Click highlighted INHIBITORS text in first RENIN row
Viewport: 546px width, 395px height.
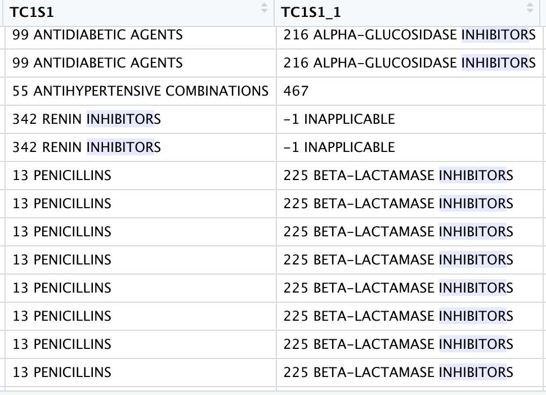(120, 119)
